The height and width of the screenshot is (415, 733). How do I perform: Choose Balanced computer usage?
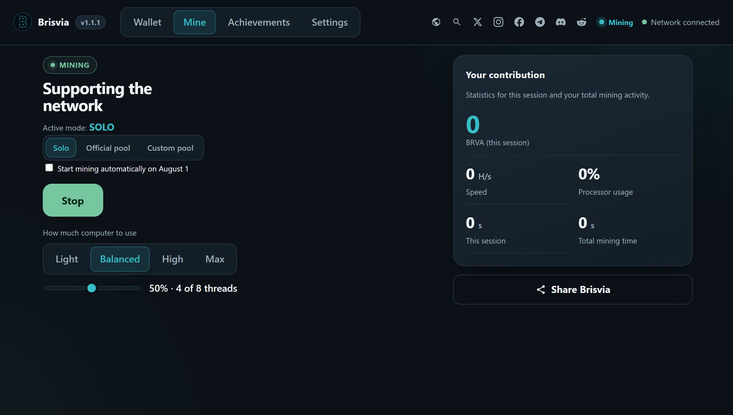120,259
